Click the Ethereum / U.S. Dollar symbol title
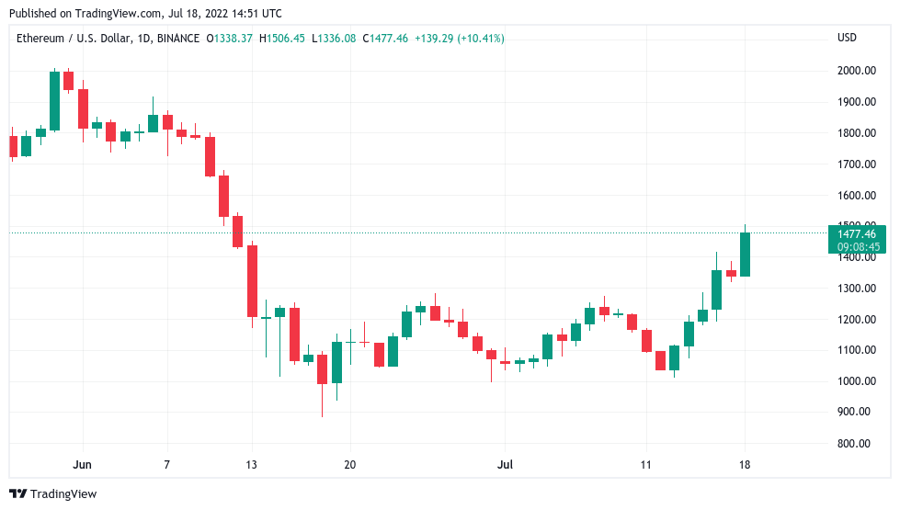Image resolution: width=900 pixels, height=510 pixels. 74,39
